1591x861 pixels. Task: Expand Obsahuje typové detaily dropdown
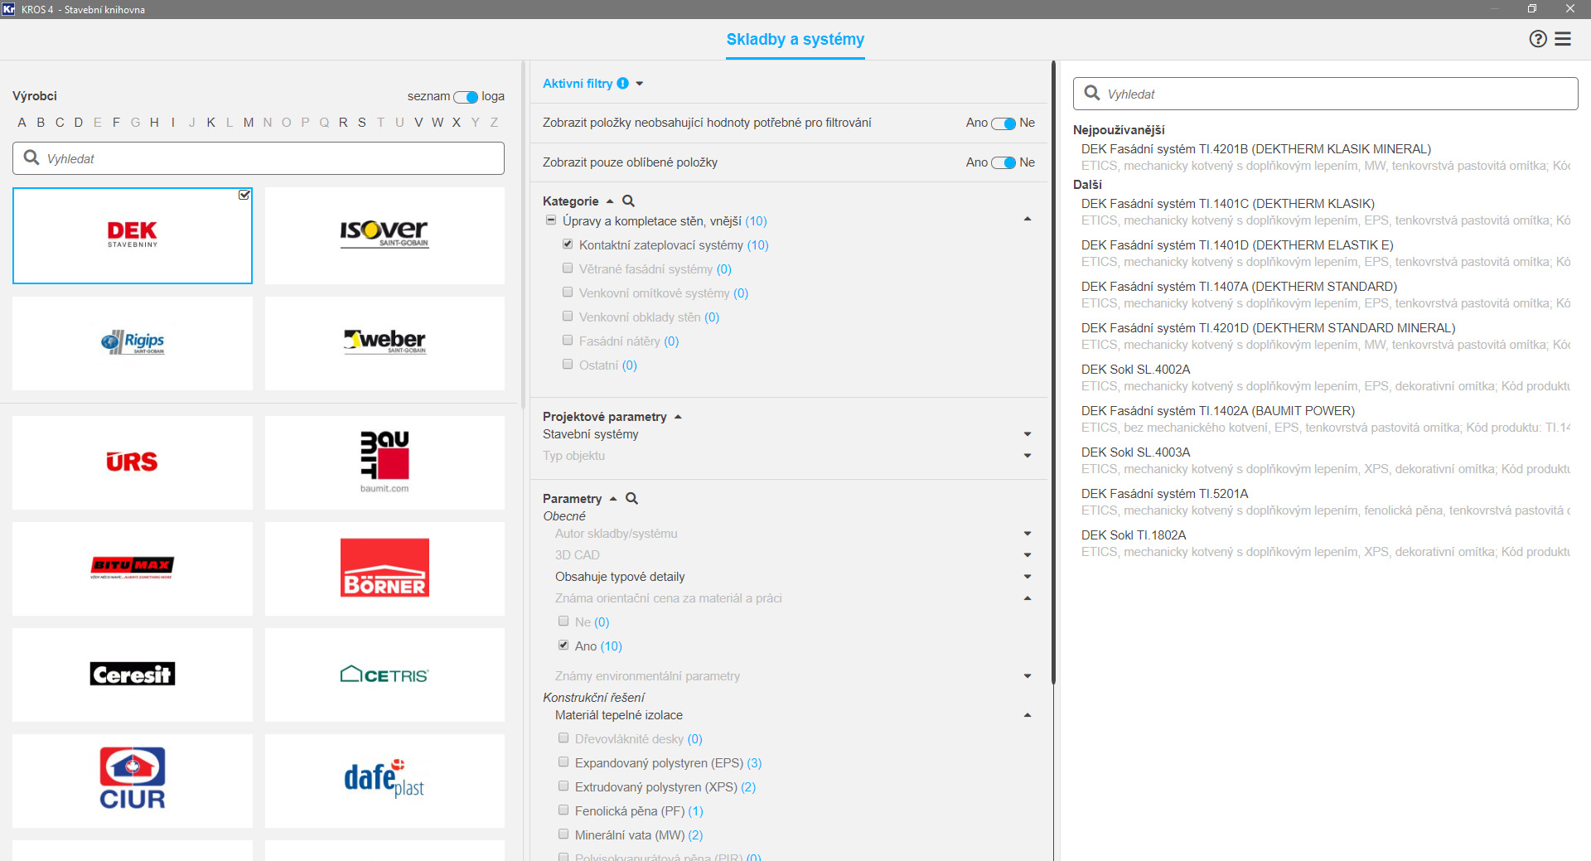pos(1028,577)
